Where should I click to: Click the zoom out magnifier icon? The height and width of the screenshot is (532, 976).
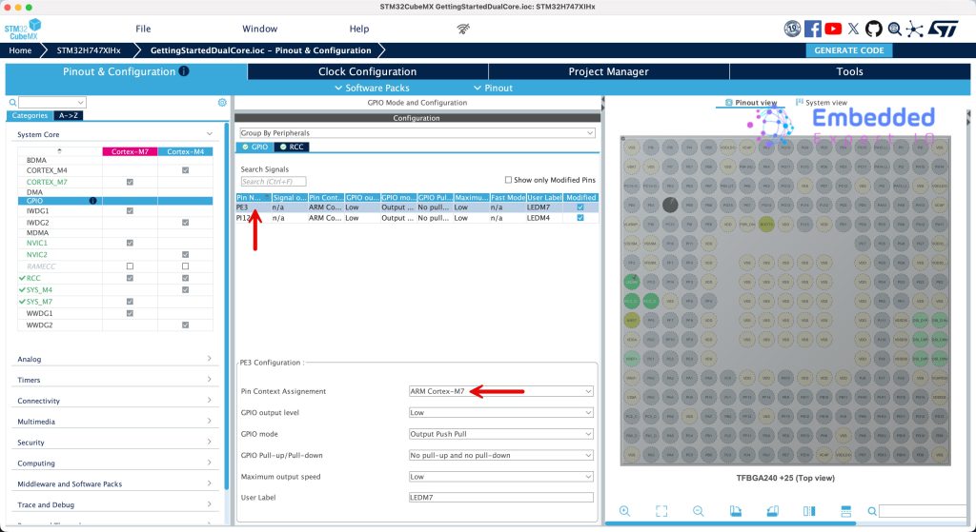pos(698,511)
